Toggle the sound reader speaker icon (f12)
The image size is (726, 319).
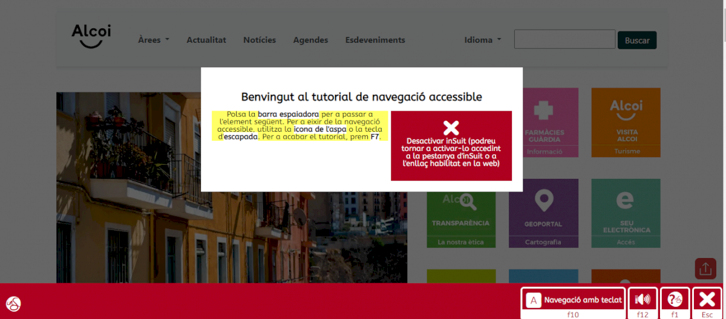pos(643,299)
